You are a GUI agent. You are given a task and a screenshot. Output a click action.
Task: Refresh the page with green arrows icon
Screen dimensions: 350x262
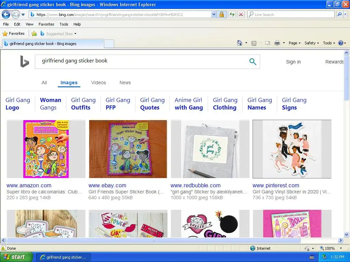232,15
